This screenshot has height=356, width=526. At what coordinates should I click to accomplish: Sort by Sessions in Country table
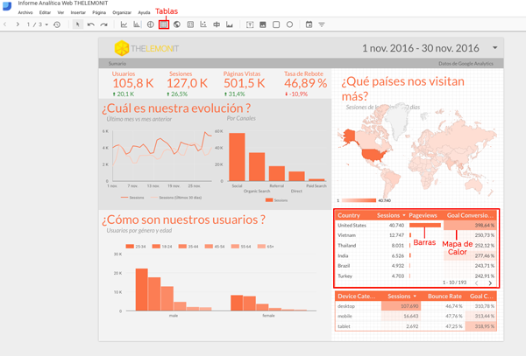click(x=389, y=214)
